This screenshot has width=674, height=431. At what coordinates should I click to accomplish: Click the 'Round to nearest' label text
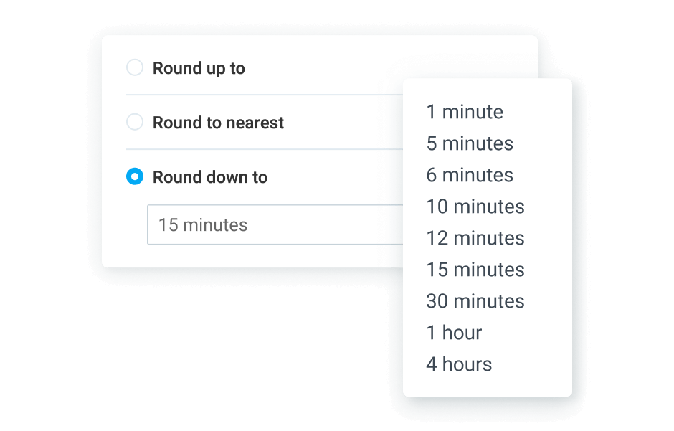[218, 123]
